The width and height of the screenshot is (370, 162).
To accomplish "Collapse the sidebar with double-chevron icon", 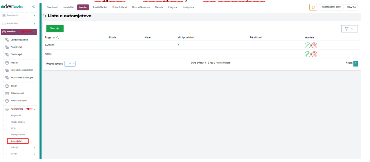I will [34, 7].
